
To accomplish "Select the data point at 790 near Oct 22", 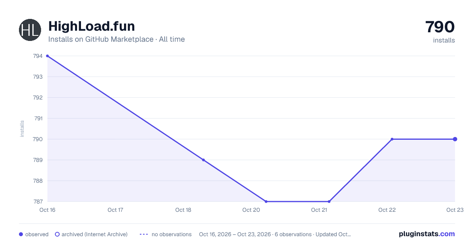I will click(392, 139).
